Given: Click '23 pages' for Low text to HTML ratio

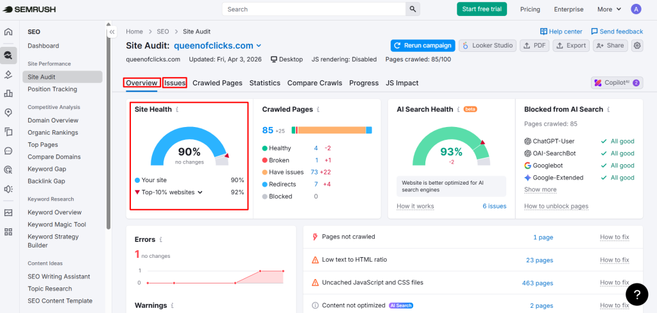Looking at the screenshot, I should (x=540, y=260).
